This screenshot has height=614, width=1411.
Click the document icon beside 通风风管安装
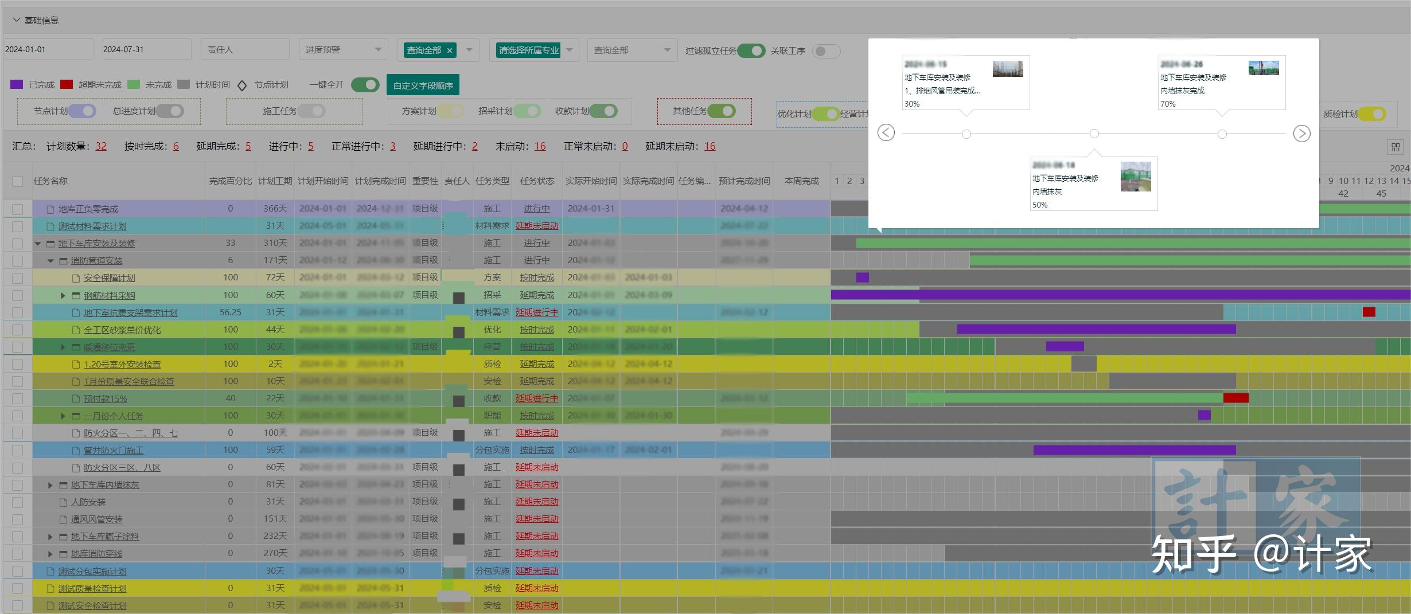(x=63, y=519)
